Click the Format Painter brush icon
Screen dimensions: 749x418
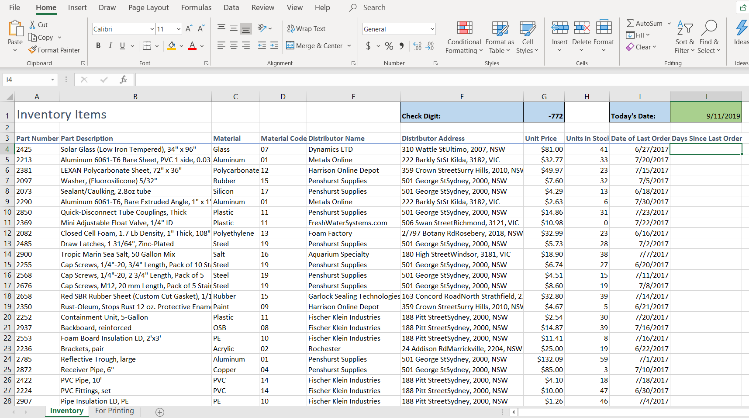[x=32, y=50]
